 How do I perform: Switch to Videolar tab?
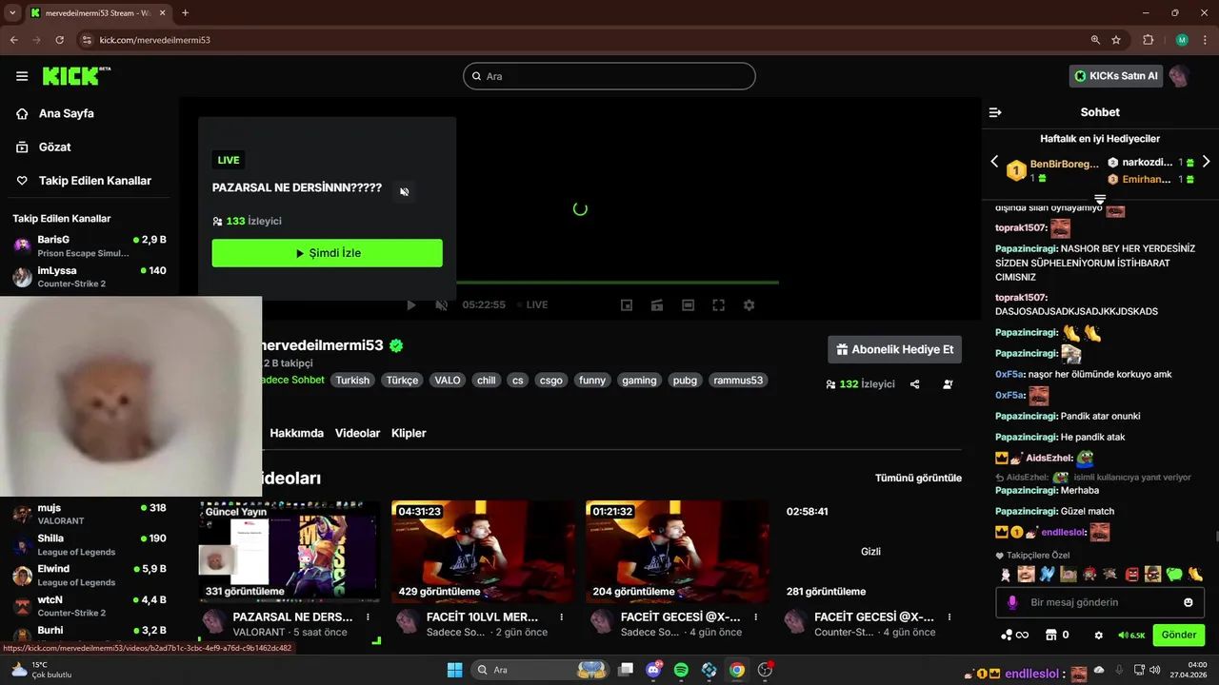pos(357,433)
